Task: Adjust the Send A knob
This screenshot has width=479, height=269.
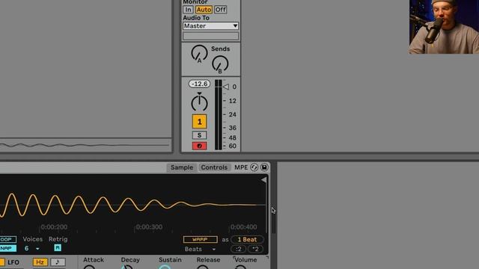Action: click(x=199, y=53)
